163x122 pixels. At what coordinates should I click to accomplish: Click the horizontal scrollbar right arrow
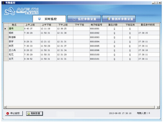pyautogui.click(x=158, y=107)
